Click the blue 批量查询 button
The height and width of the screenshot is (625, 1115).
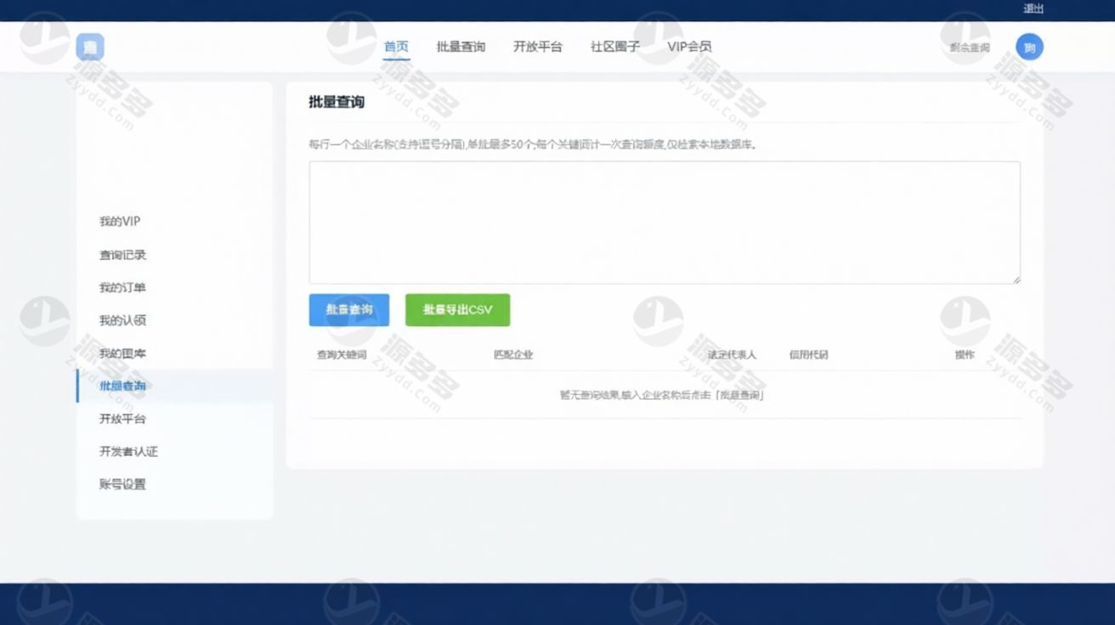pyautogui.click(x=349, y=310)
